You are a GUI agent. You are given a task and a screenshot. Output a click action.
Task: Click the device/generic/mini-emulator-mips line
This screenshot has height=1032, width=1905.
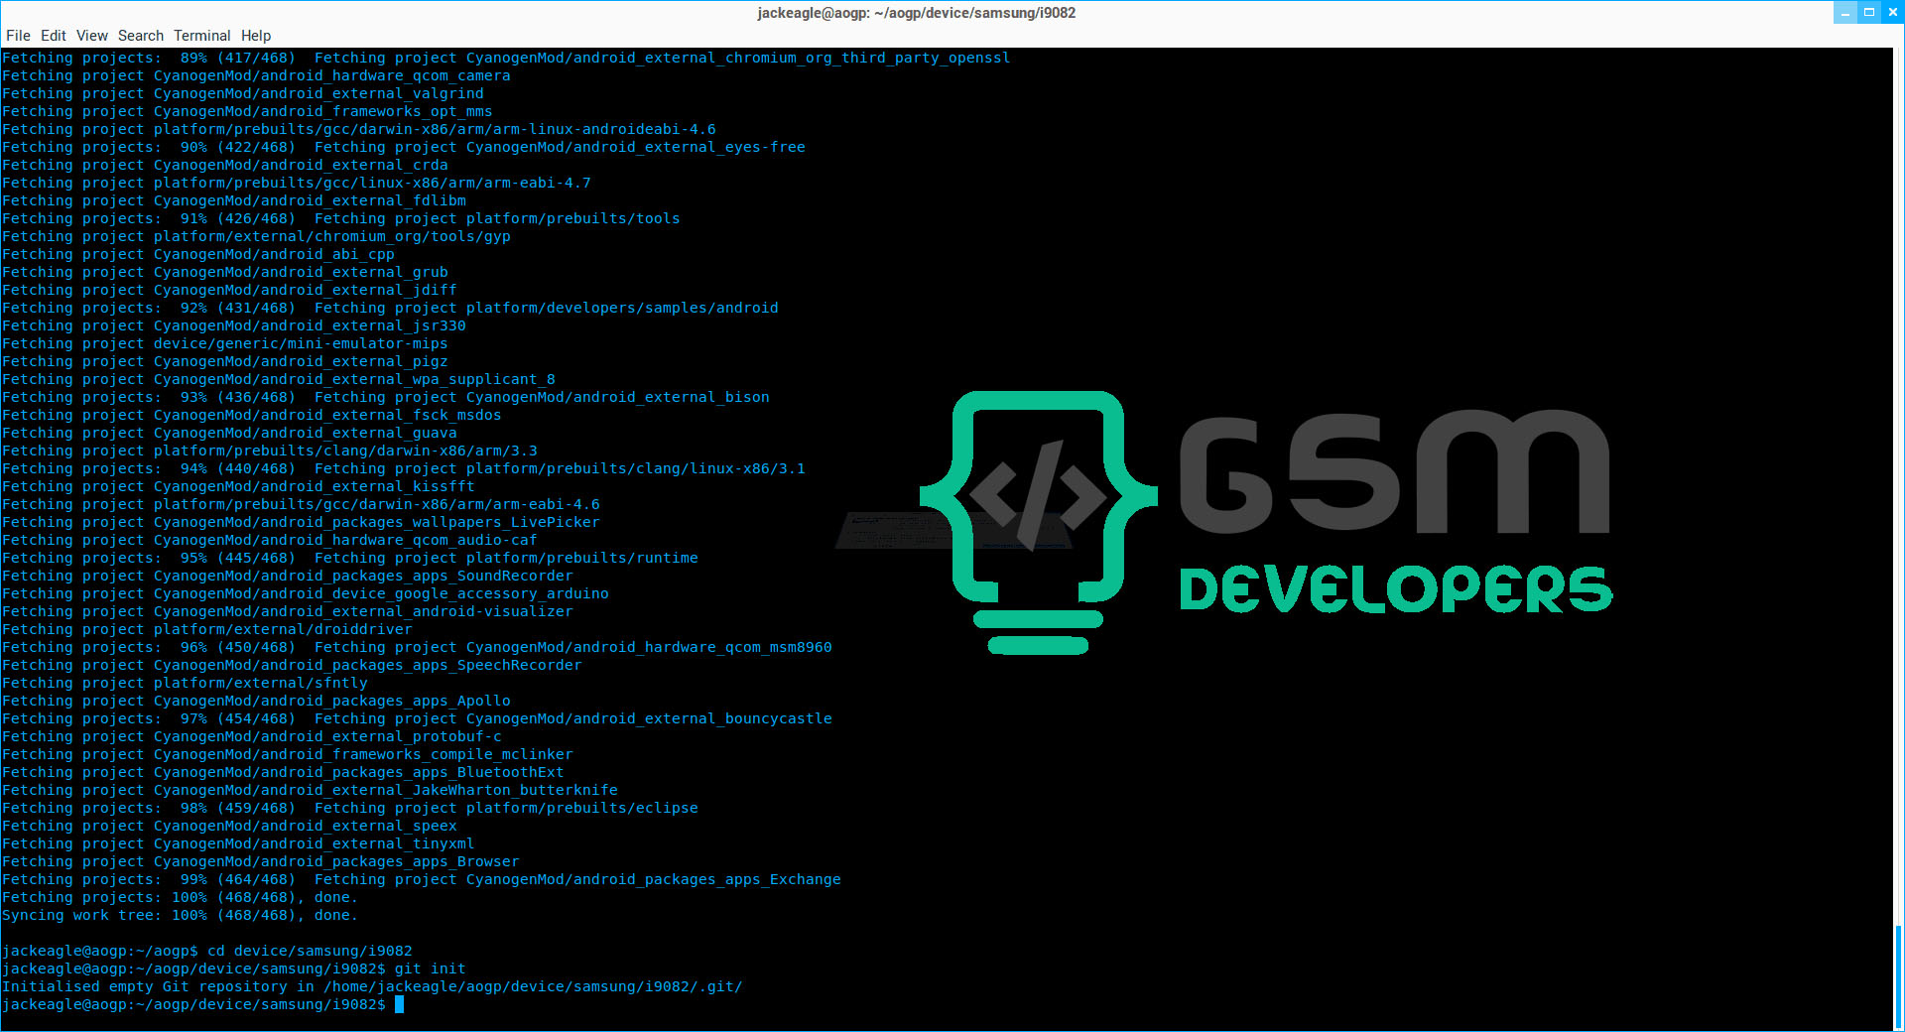pos(225,343)
